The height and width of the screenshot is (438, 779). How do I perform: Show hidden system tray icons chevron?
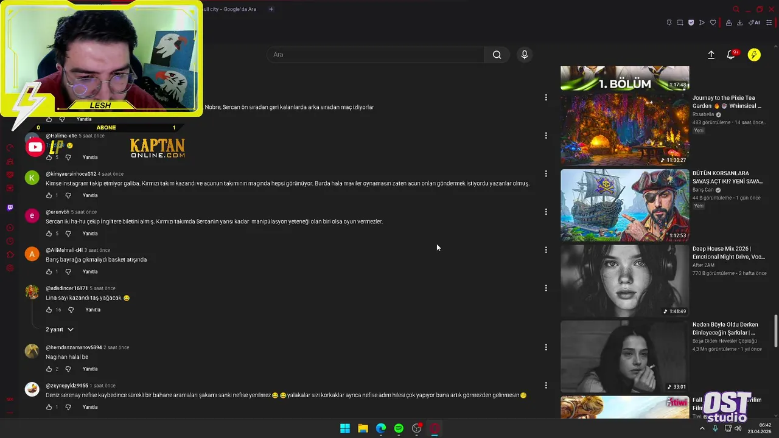coord(702,428)
